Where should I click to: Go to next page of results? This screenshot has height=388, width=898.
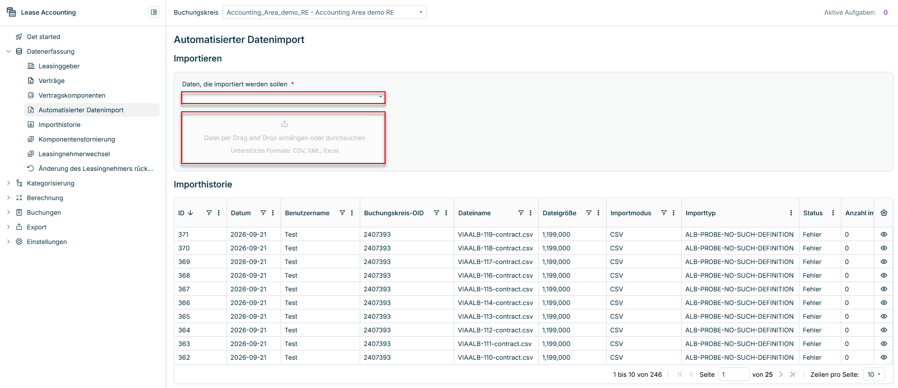781,374
